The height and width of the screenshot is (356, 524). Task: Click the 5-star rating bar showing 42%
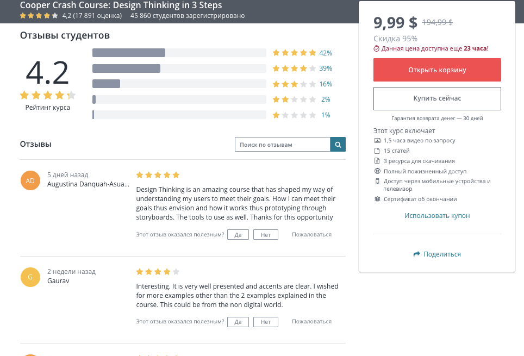(179, 53)
